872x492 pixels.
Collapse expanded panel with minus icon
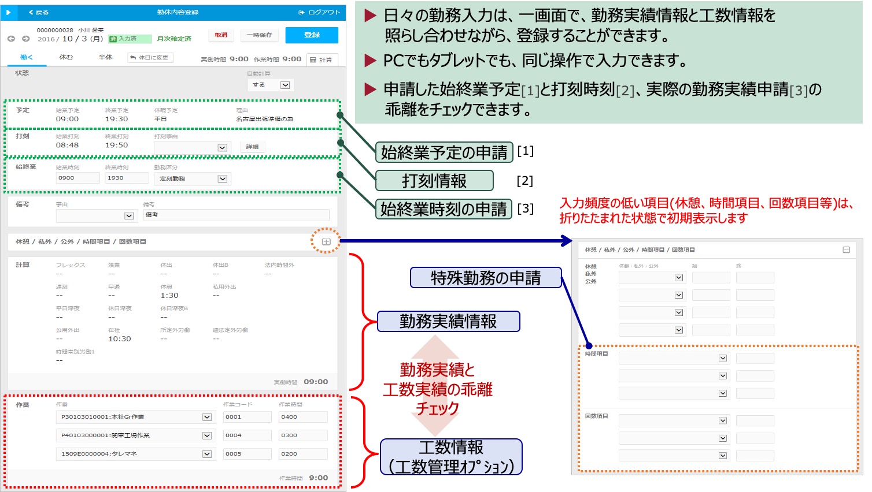[846, 250]
